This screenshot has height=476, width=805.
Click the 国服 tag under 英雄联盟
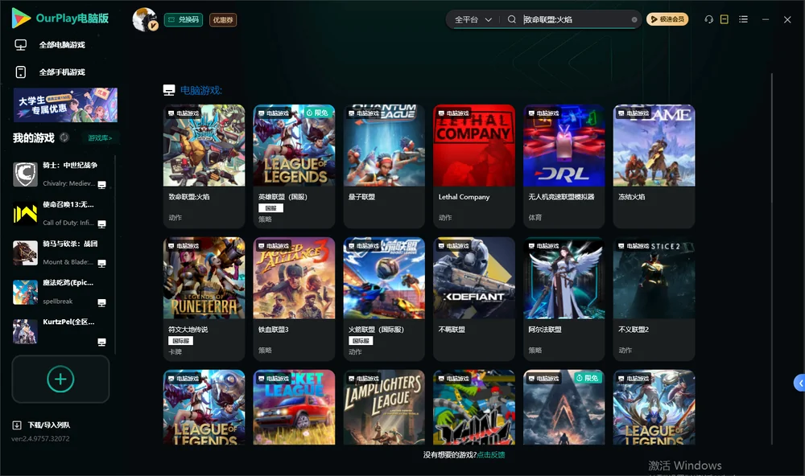(x=270, y=208)
